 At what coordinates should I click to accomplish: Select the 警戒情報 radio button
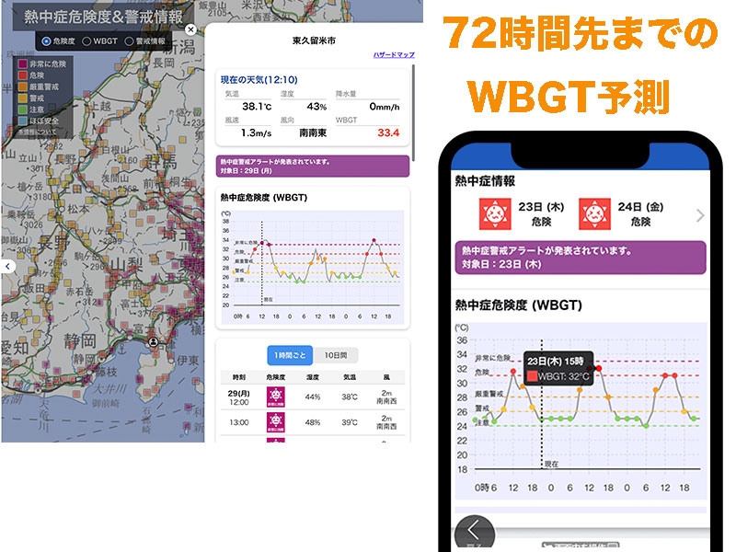[129, 41]
